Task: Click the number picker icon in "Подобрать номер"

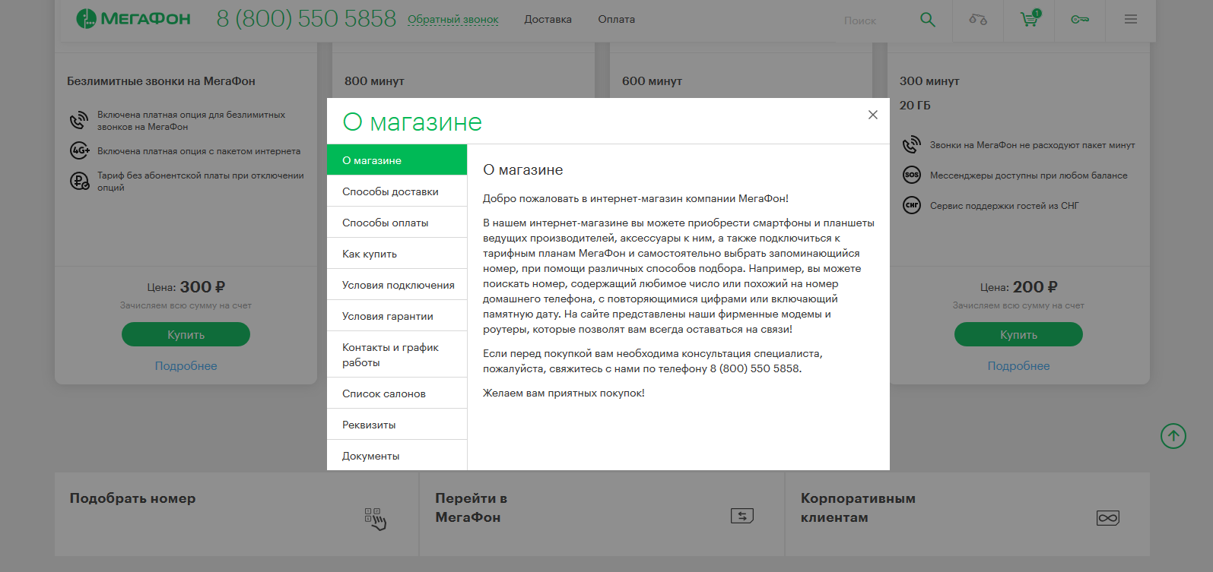Action: click(375, 519)
